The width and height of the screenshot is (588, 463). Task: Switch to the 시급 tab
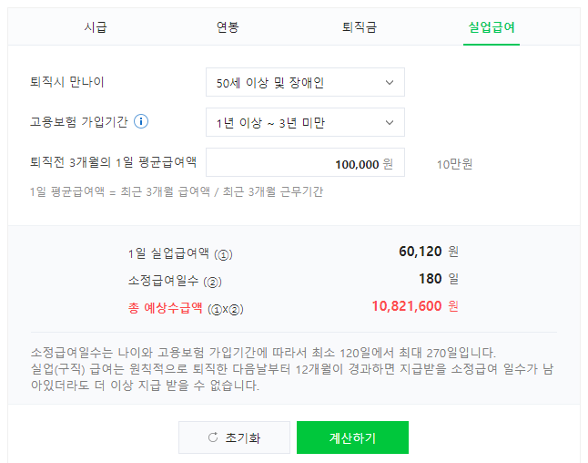(96, 27)
